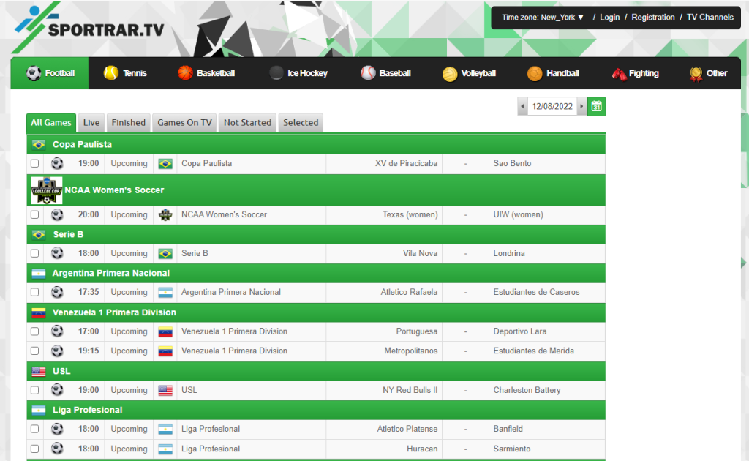Tick the Huracan match checkbox

(x=35, y=449)
